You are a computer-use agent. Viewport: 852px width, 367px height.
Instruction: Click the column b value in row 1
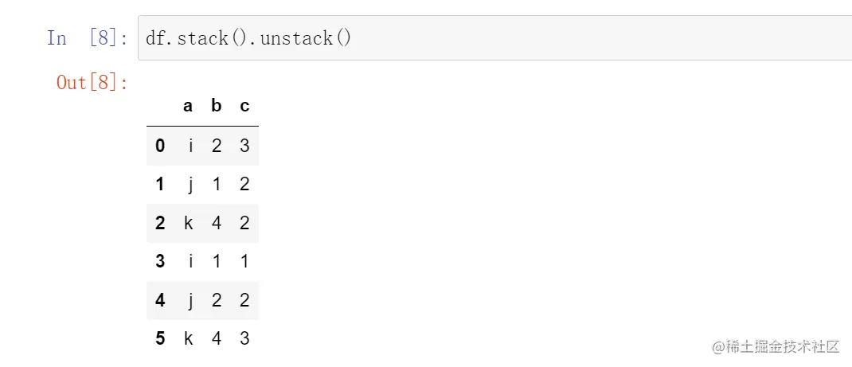(x=217, y=185)
